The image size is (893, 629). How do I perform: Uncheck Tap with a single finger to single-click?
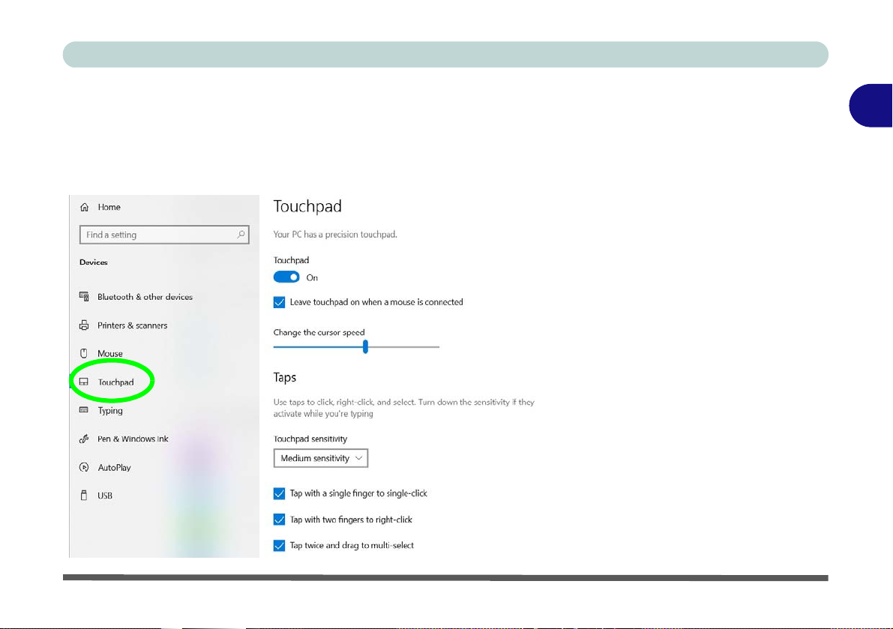279,493
